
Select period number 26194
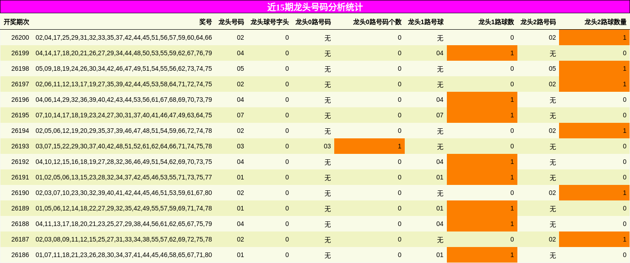pos(20,131)
